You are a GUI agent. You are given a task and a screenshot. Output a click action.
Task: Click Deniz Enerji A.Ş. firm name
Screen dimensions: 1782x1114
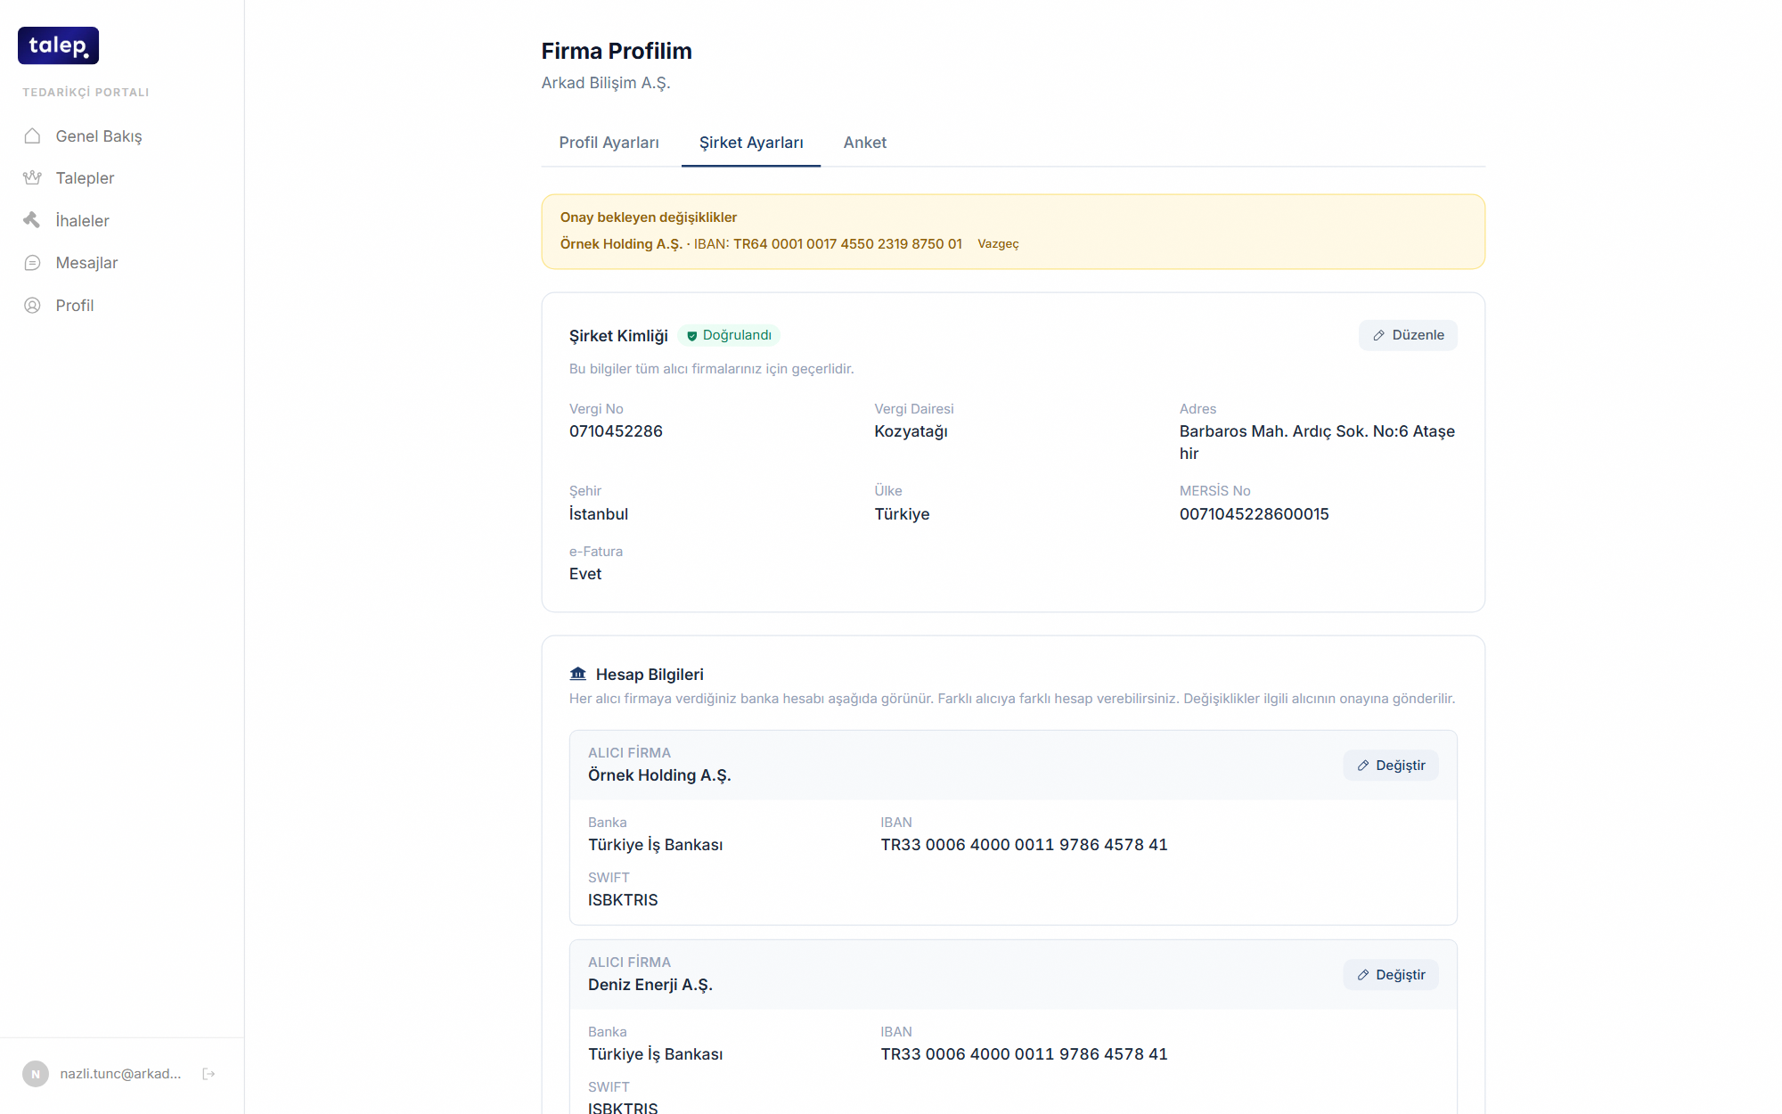[x=650, y=985]
